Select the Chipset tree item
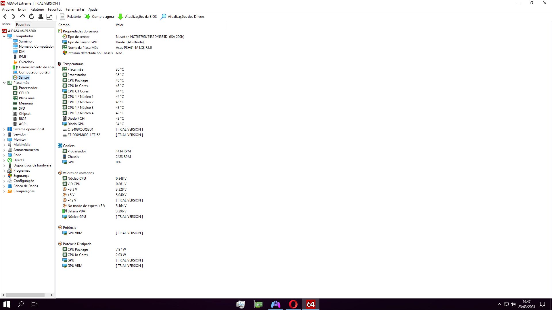The height and width of the screenshot is (310, 552). 25,114
